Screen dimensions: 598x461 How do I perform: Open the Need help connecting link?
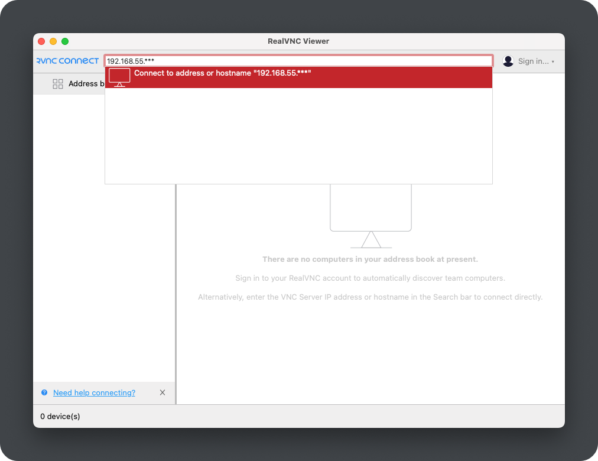click(x=94, y=393)
